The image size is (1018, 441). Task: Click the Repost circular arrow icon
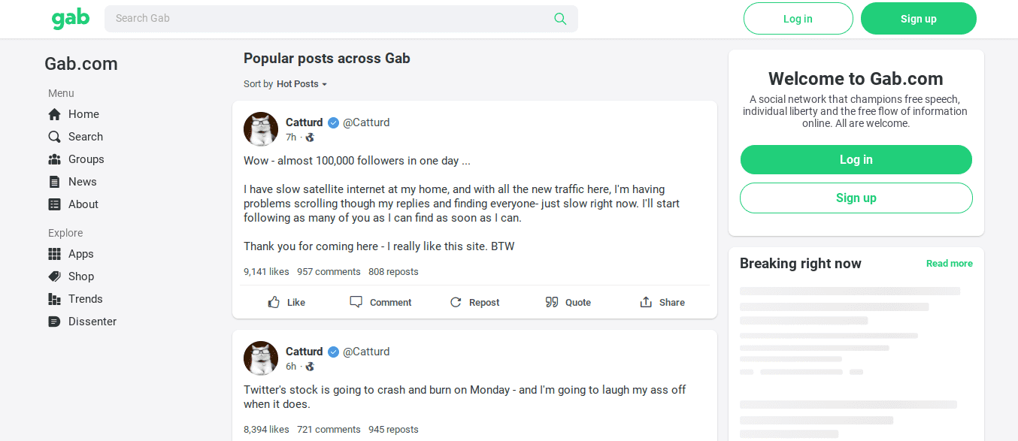[456, 302]
